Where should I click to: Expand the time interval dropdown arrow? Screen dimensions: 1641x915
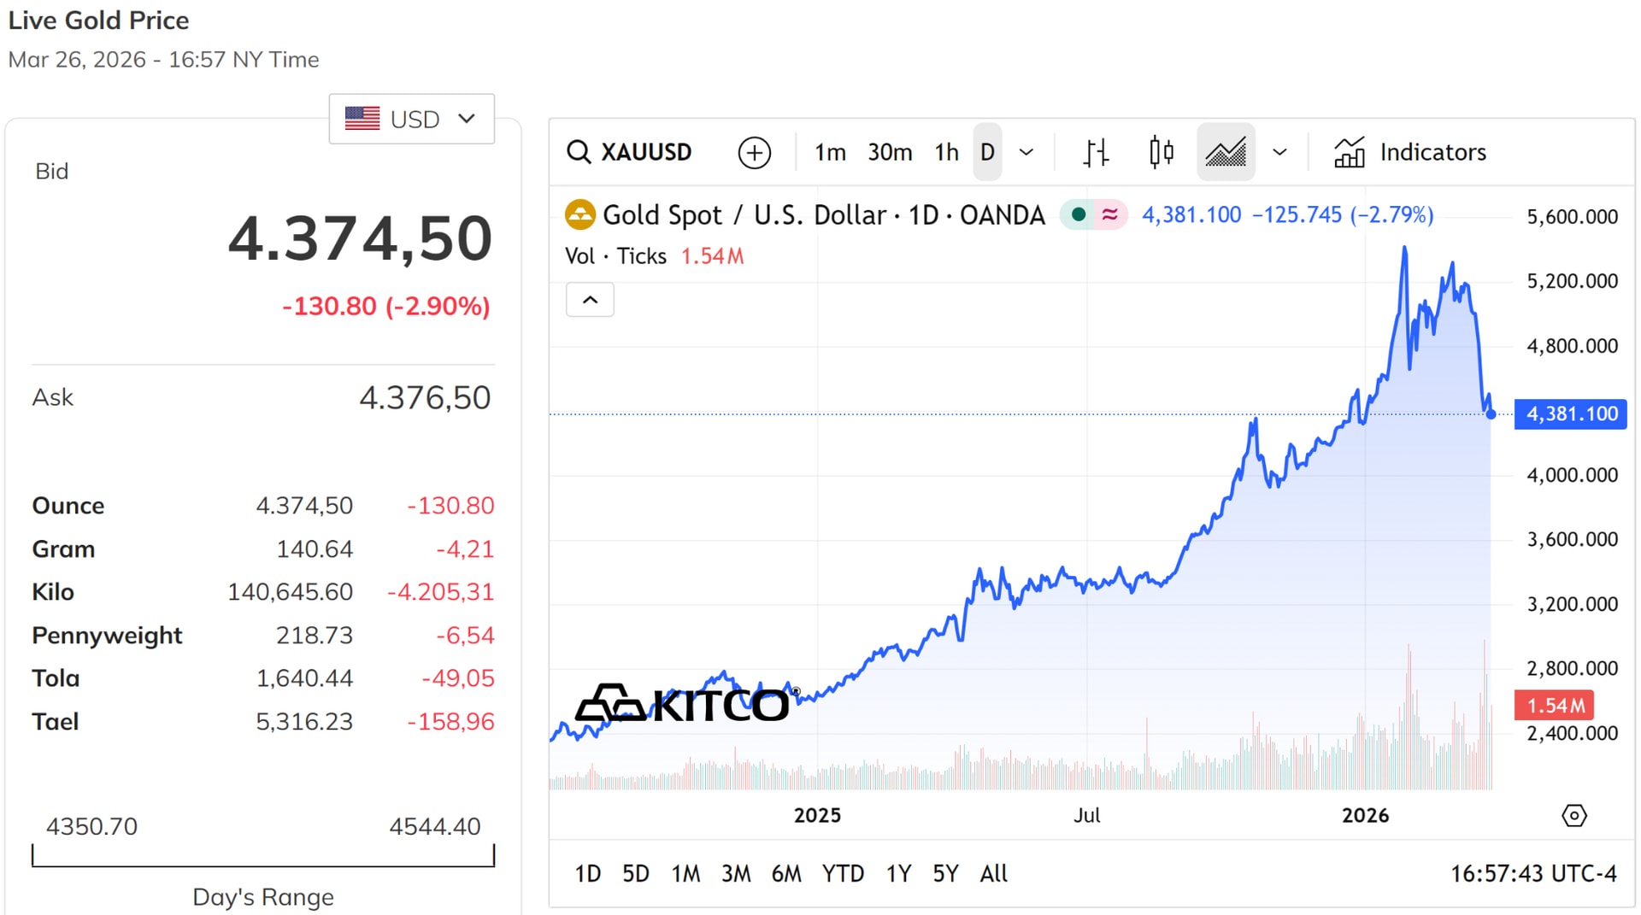coord(1026,152)
